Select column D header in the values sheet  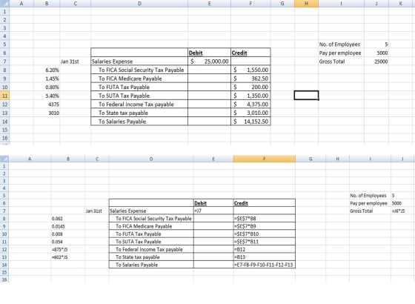tap(139, 4)
